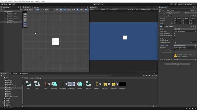Open the Render Mode dropdown
The width and height of the screenshot is (197, 110).
(x=185, y=46)
